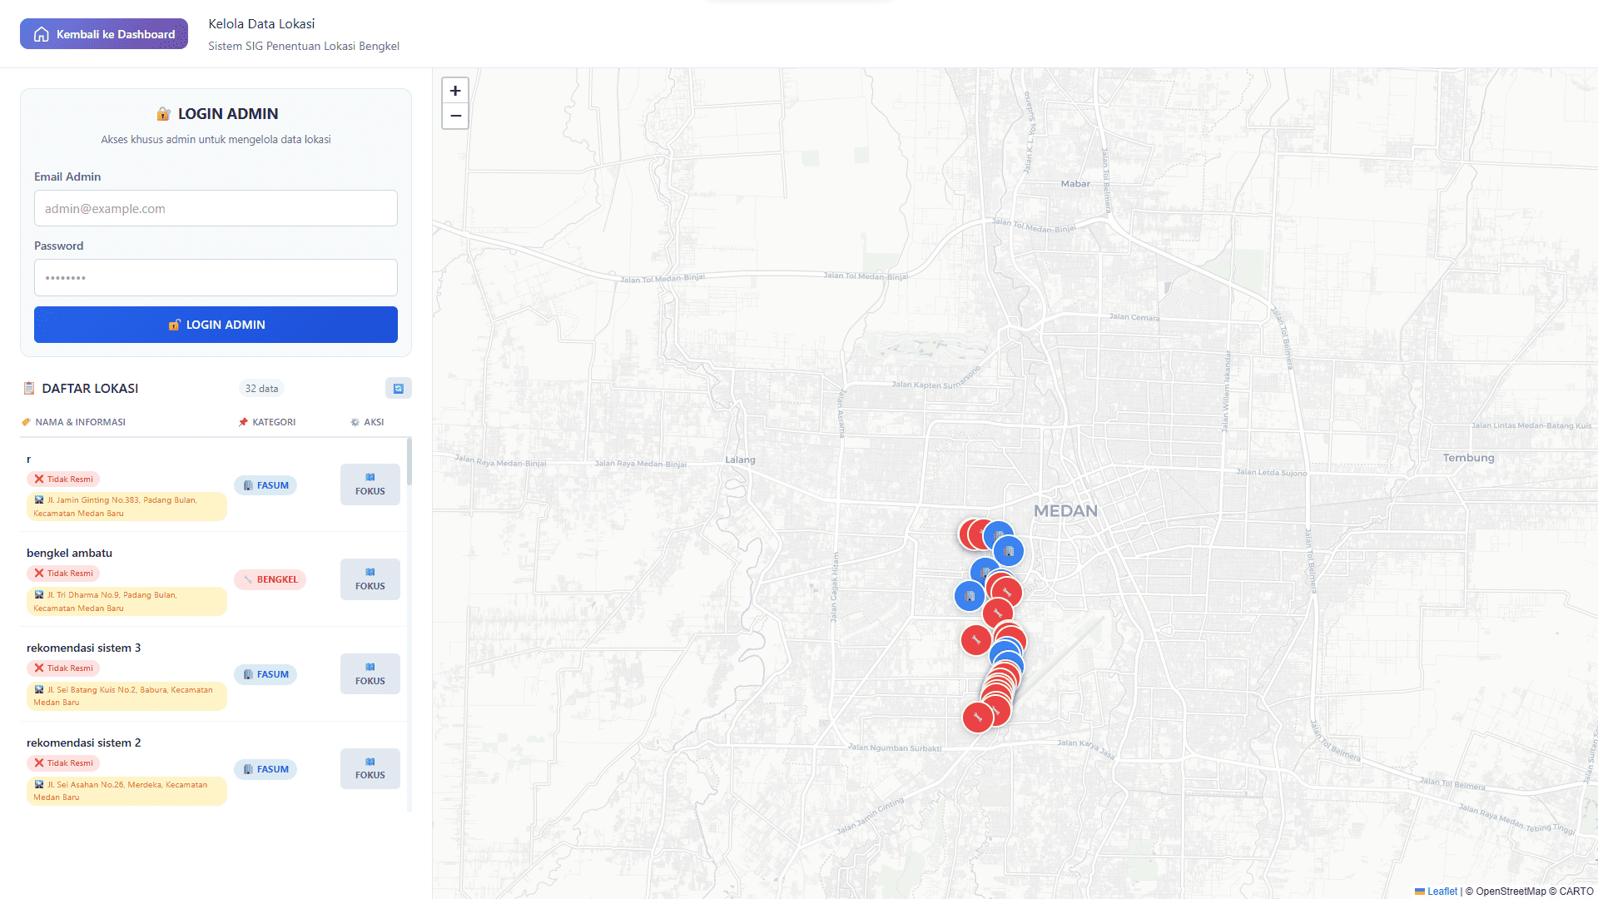Click the FASUM badge on row r
The width and height of the screenshot is (1598, 899).
pos(266,485)
